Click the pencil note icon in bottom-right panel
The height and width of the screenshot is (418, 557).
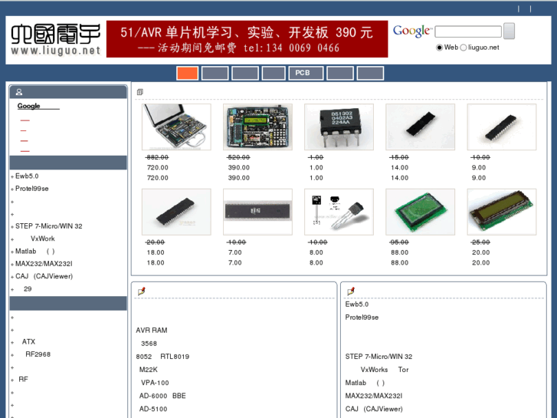pyautogui.click(x=351, y=291)
